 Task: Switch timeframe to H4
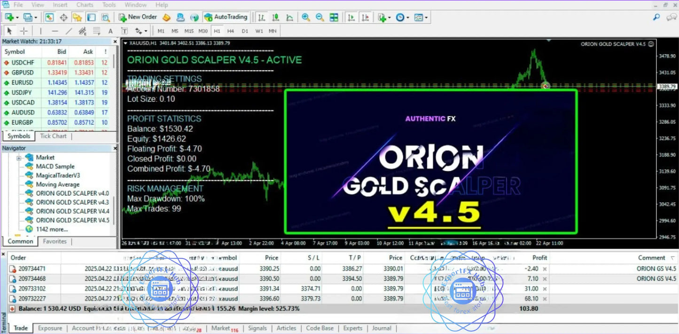tap(231, 31)
